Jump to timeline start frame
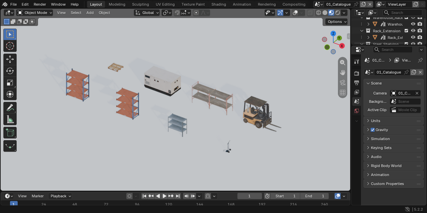 (x=144, y=196)
